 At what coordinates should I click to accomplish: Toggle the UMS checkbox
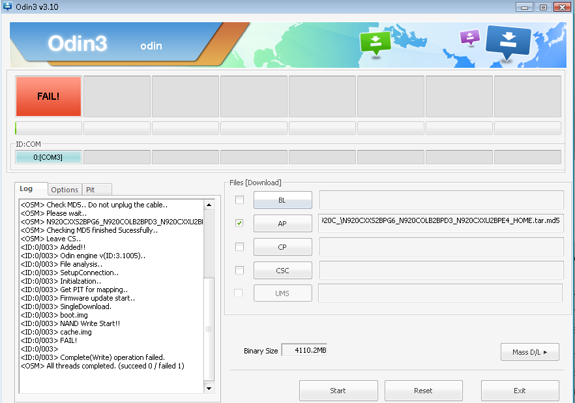pos(239,293)
